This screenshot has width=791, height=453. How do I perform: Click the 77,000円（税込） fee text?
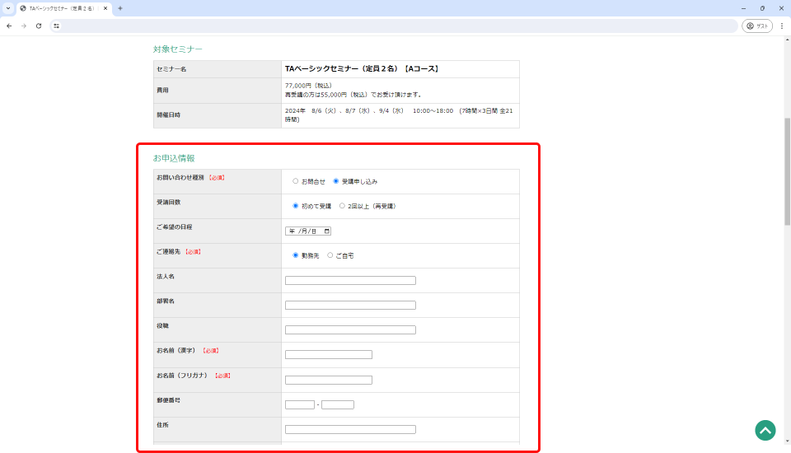(x=307, y=86)
